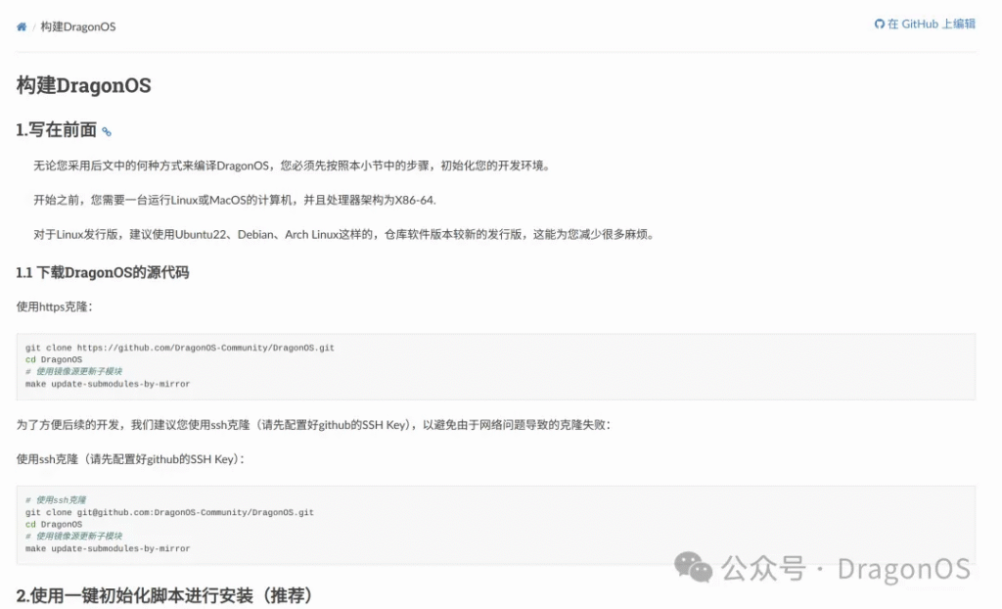Screen dimensions: 1002x609
Task: Click the home icon in the breadcrumb
Action: tap(20, 26)
